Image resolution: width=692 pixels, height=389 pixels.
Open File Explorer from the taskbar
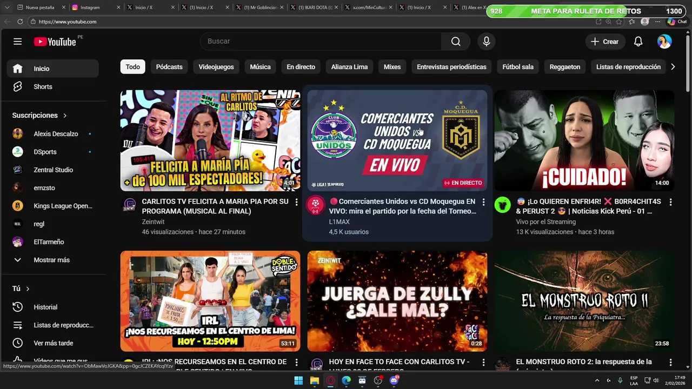(314, 380)
